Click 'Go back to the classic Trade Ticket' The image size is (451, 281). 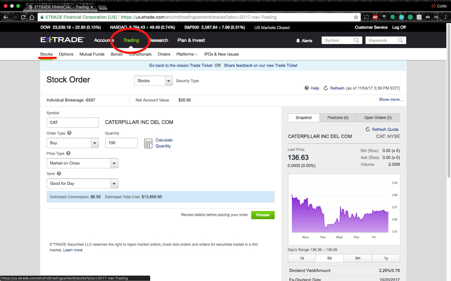[x=181, y=65]
